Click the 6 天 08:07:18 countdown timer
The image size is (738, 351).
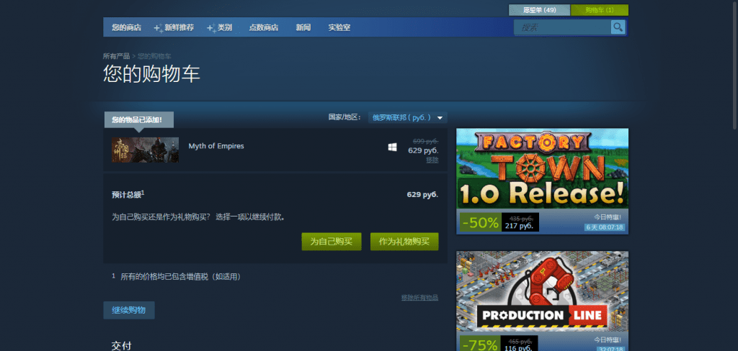(x=605, y=227)
